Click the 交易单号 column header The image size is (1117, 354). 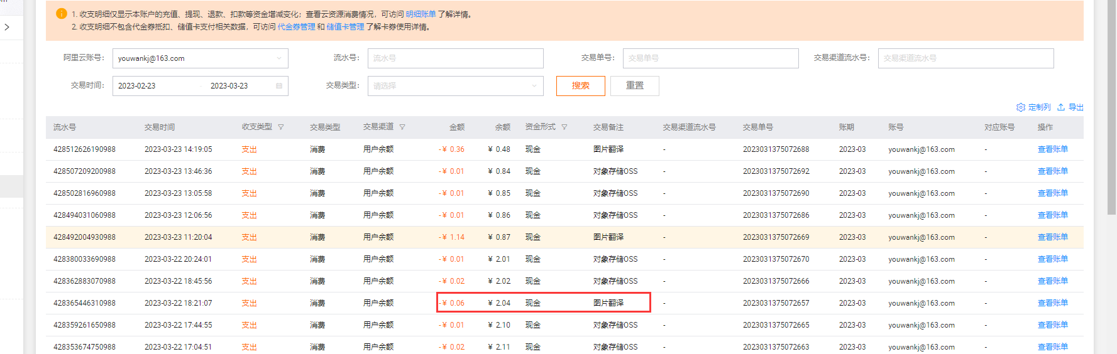(758, 127)
